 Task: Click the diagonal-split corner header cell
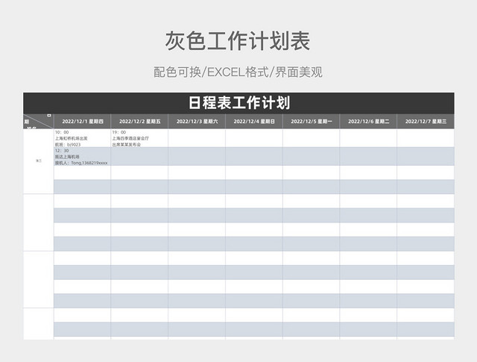point(39,121)
